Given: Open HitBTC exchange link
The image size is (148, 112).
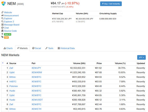Looking at the screenshot, I should click(x=13, y=82).
